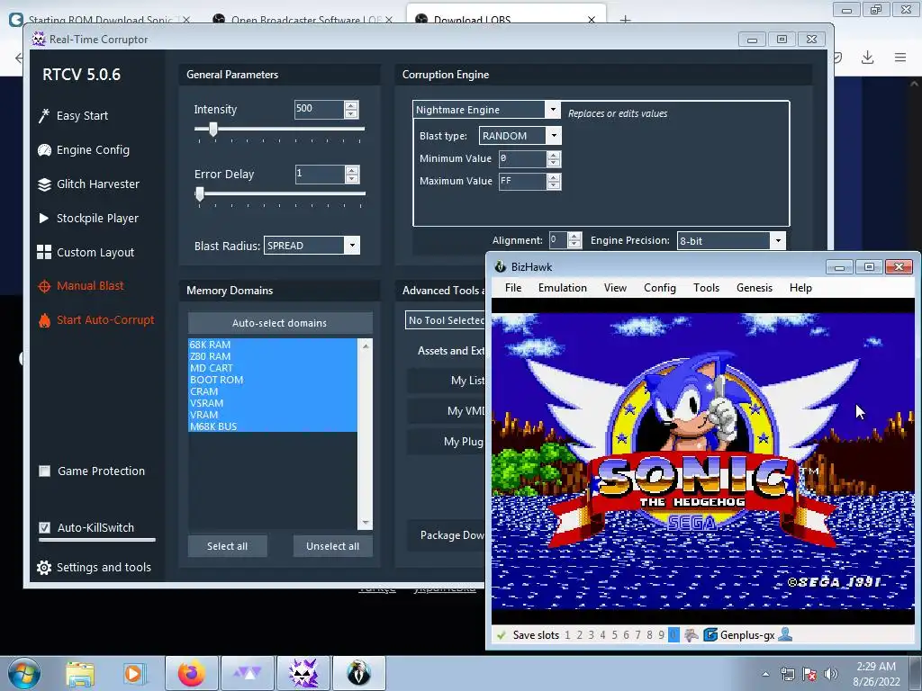Open Blast type RANDOM dropdown
The height and width of the screenshot is (691, 922).
(x=554, y=136)
